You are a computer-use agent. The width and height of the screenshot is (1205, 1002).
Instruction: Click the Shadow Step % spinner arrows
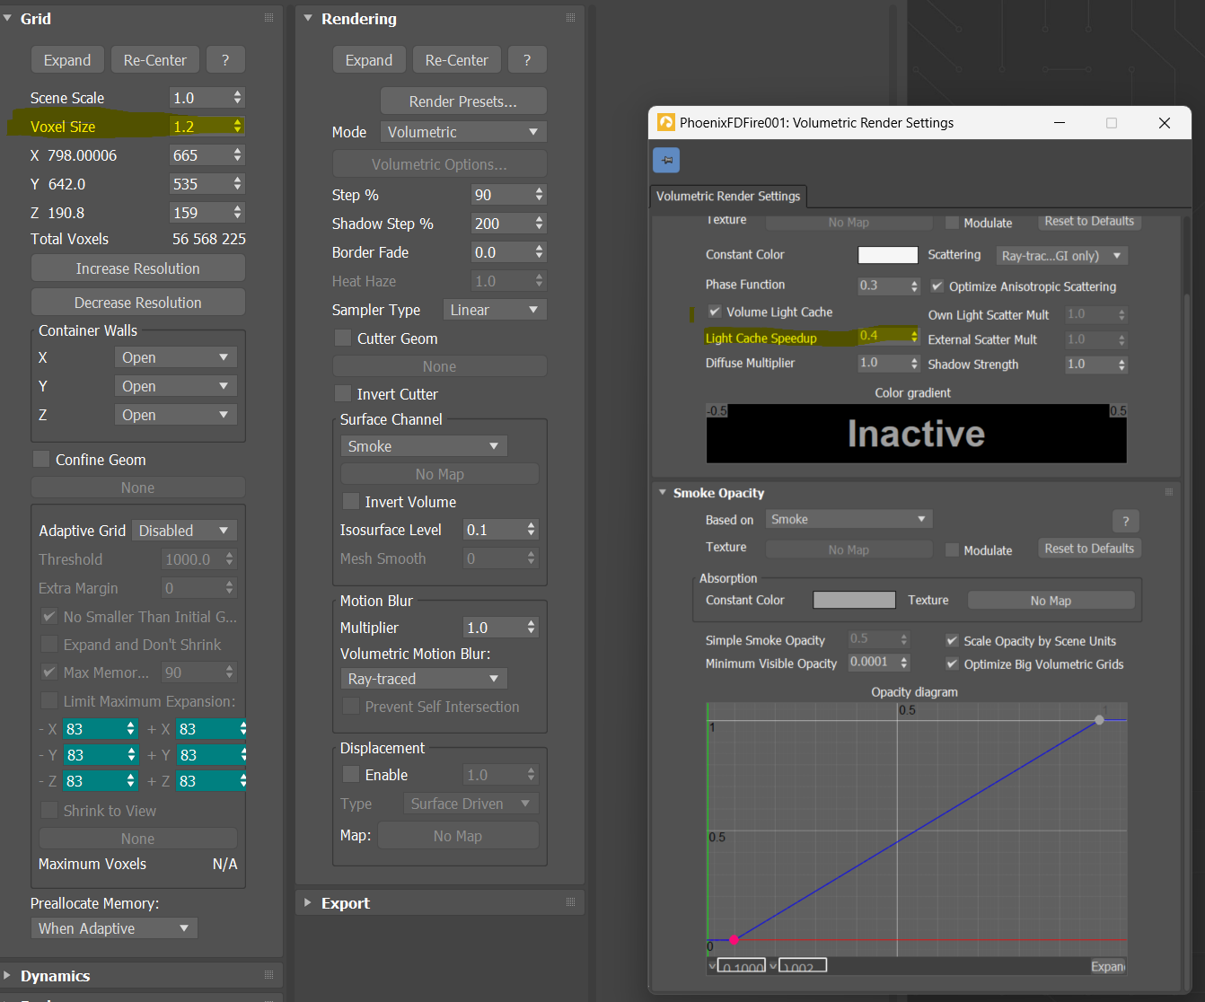tap(539, 224)
